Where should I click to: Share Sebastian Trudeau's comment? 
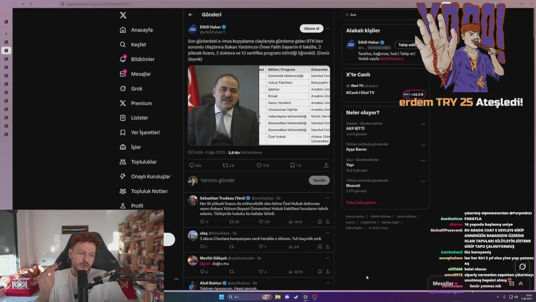(x=327, y=222)
